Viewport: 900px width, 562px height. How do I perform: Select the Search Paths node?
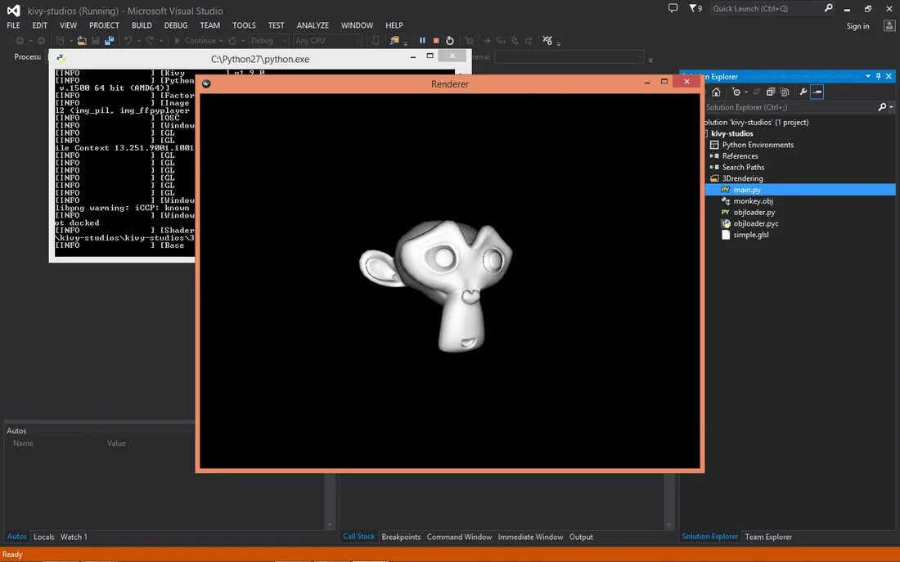pyautogui.click(x=743, y=167)
